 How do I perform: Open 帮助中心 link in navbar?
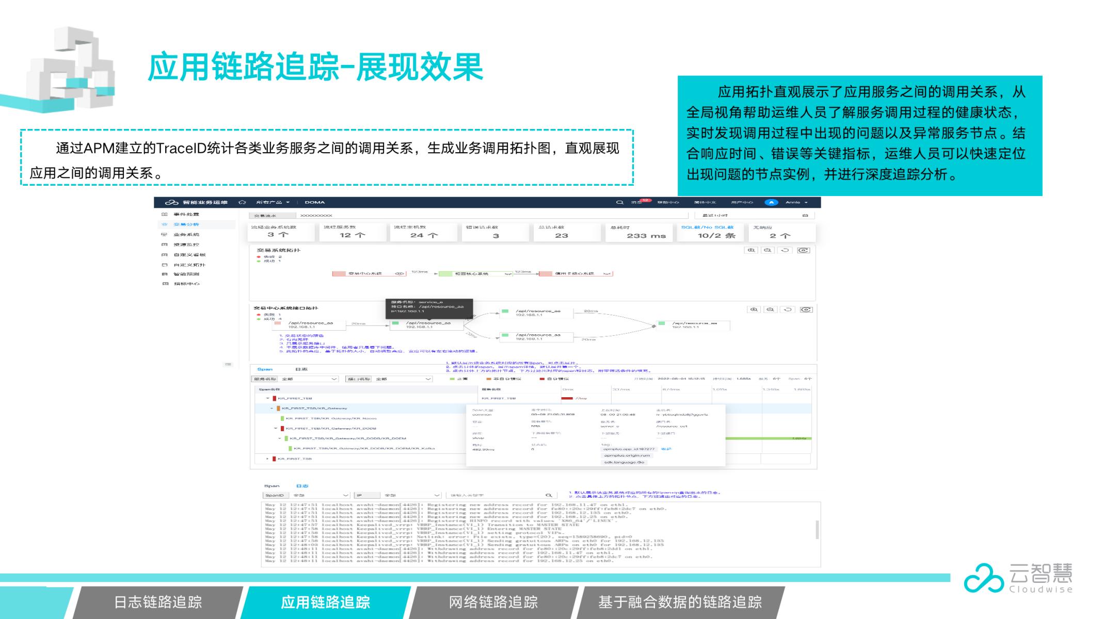(668, 202)
